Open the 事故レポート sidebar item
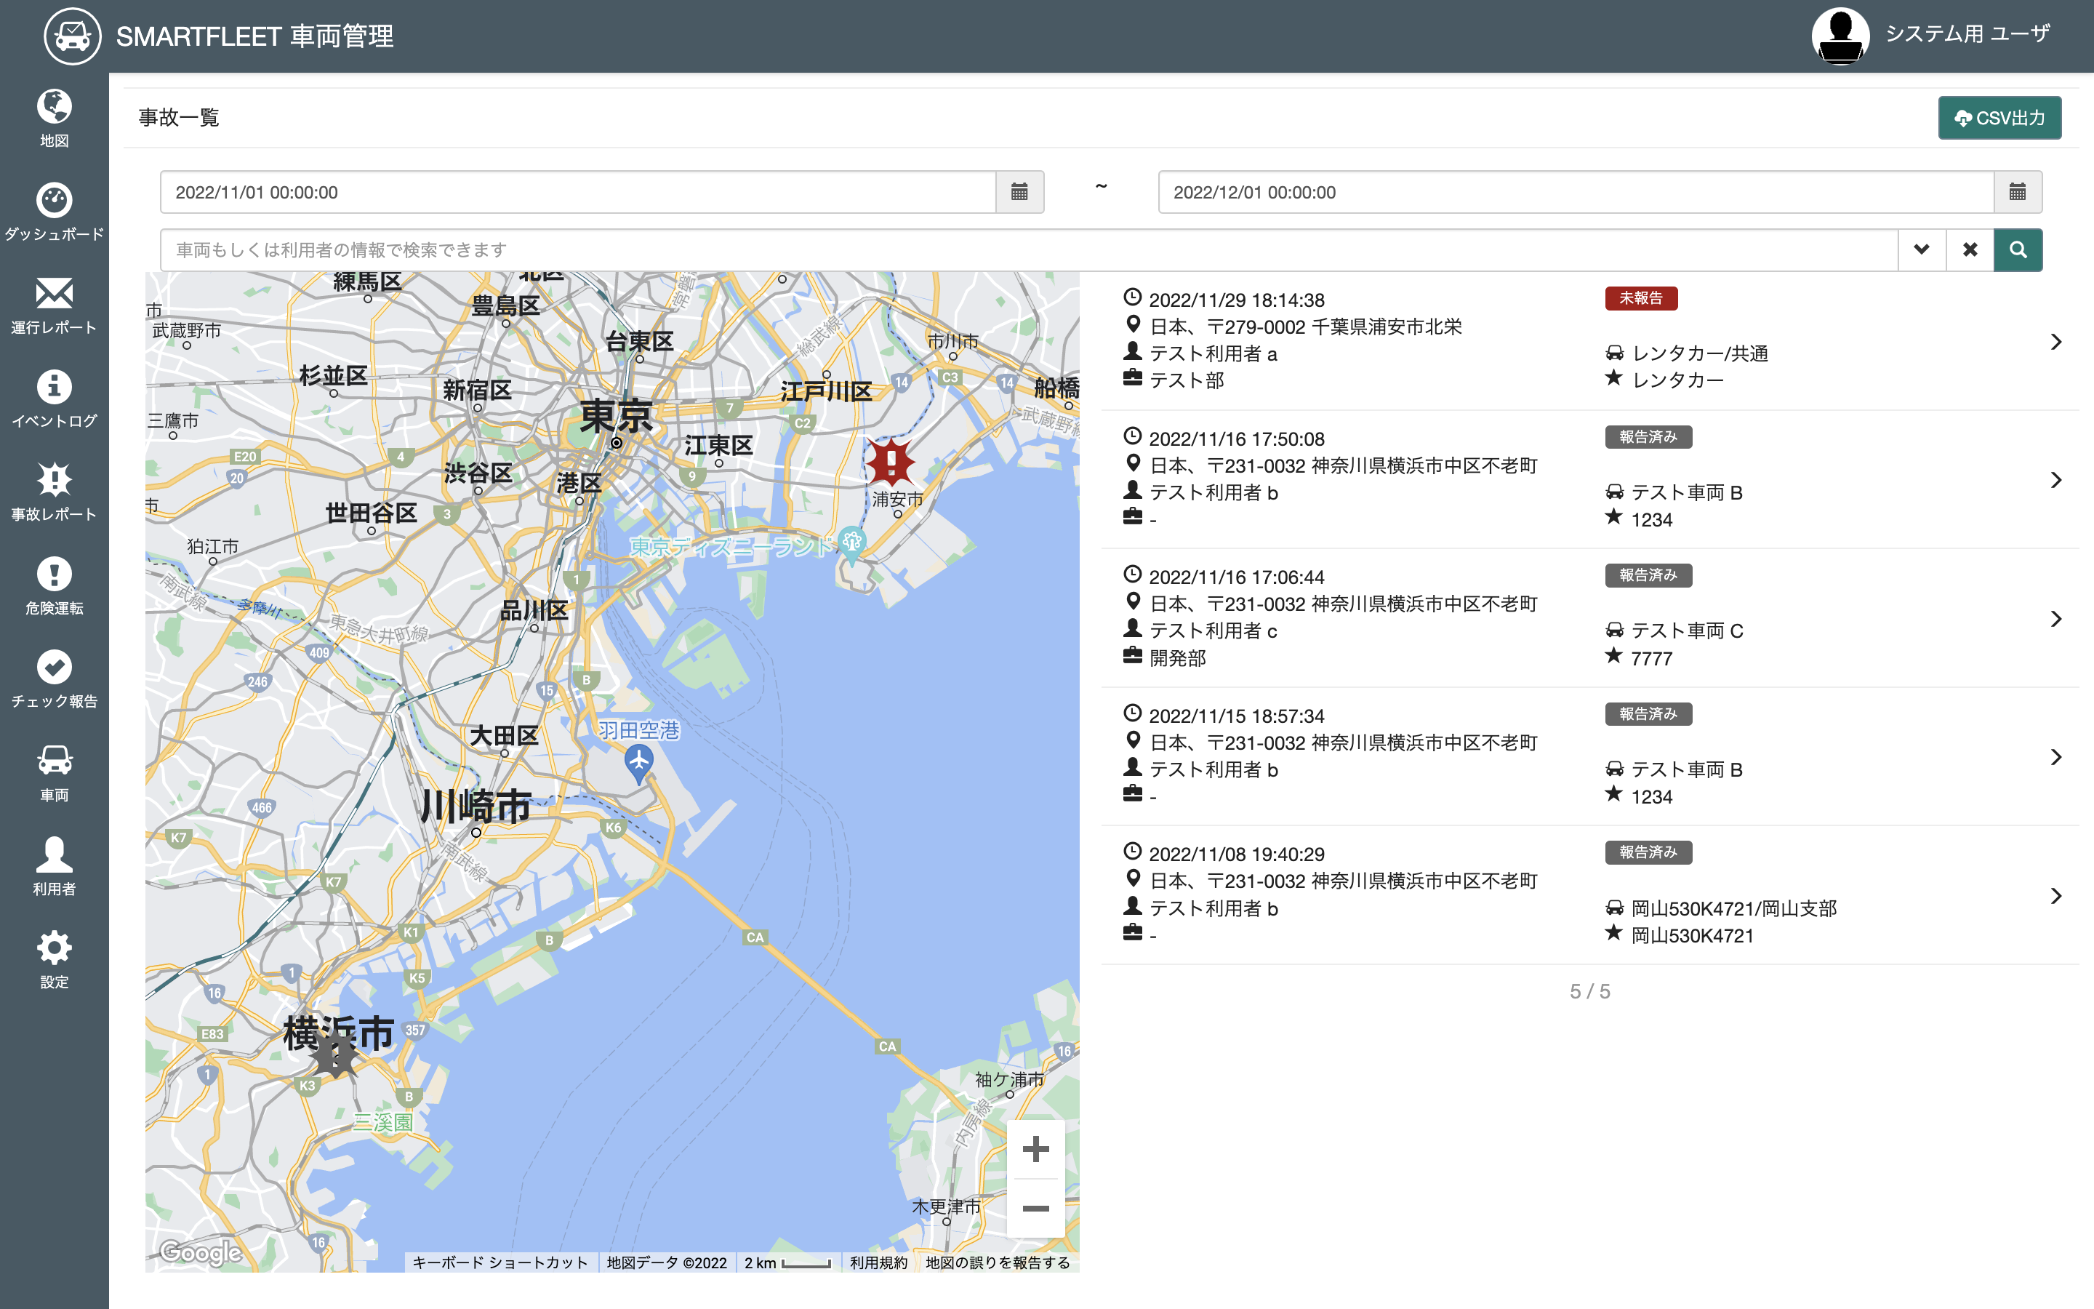2094x1309 pixels. pyautogui.click(x=54, y=492)
